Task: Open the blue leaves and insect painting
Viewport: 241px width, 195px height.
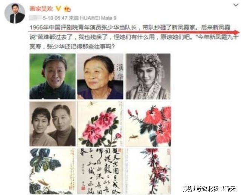Action: click(x=52, y=171)
